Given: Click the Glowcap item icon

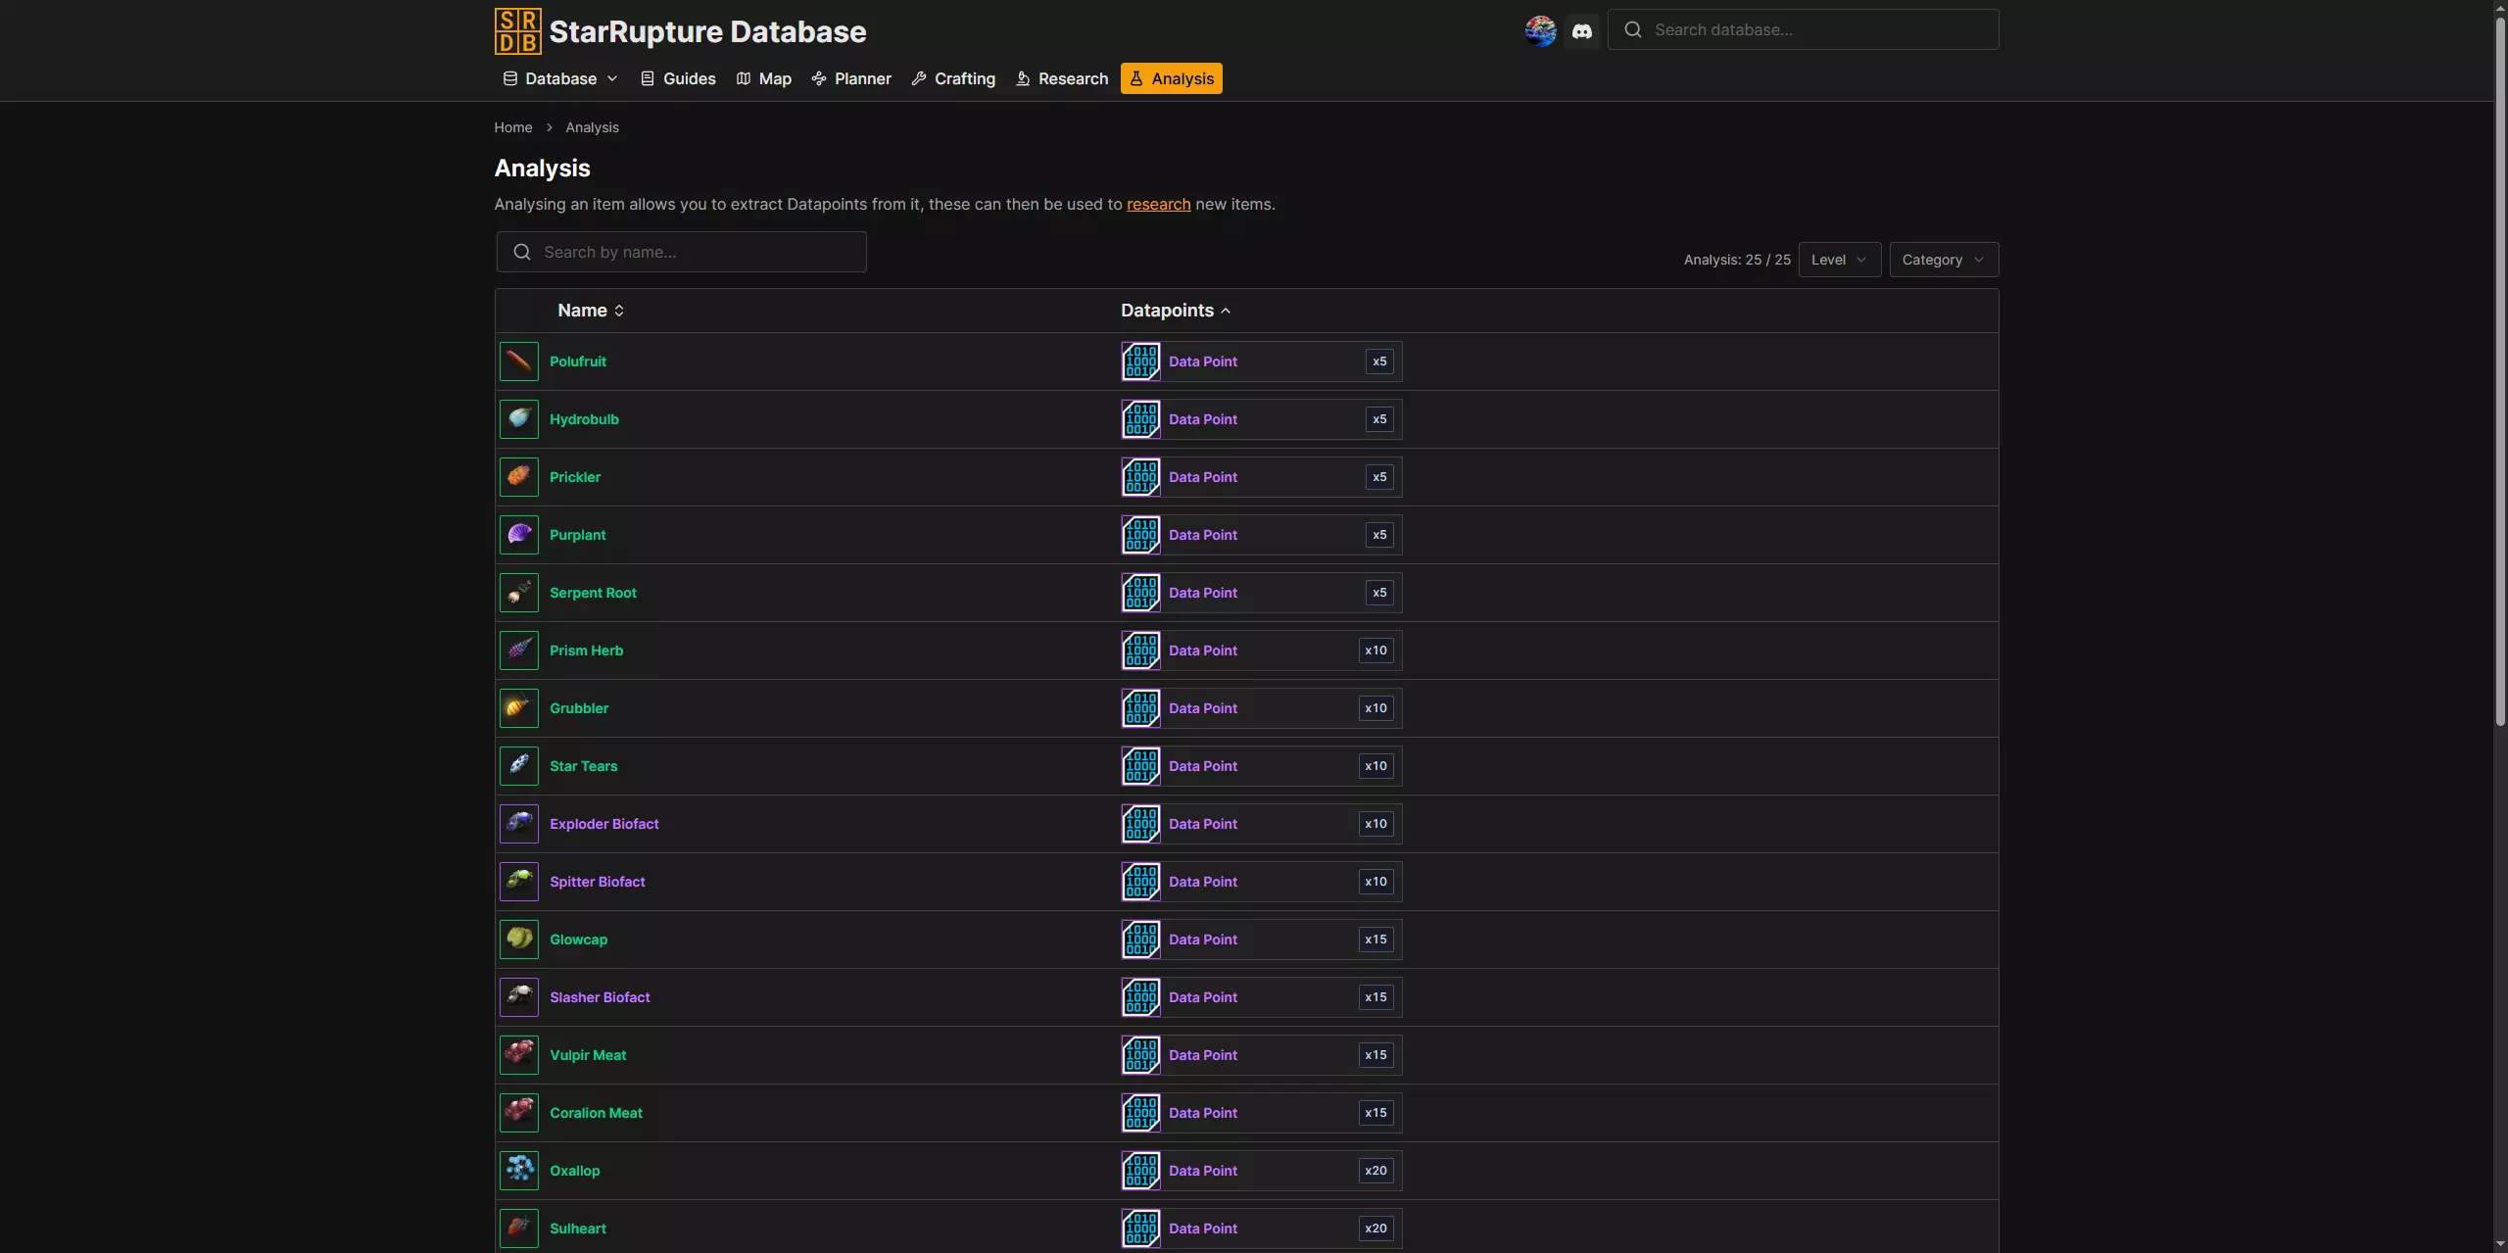Looking at the screenshot, I should [x=519, y=940].
